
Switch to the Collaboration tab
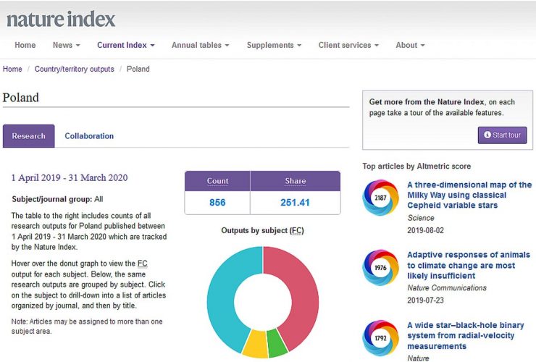coord(89,136)
